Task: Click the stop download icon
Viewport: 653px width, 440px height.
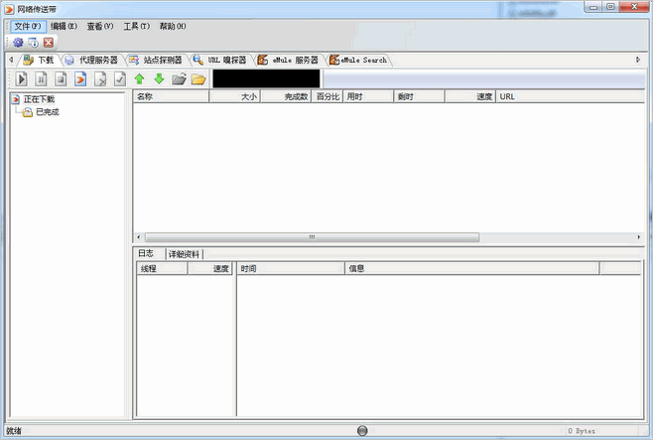Action: point(61,78)
